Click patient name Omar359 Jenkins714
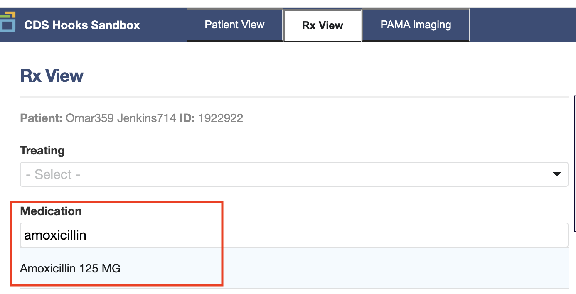576x294 pixels. [121, 118]
